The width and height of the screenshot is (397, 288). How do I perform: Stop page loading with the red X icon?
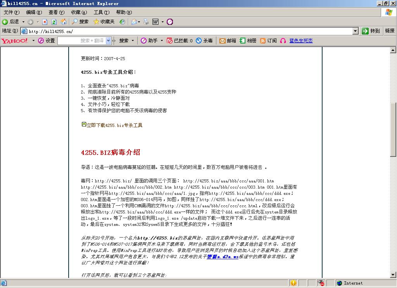pyautogui.click(x=45, y=22)
